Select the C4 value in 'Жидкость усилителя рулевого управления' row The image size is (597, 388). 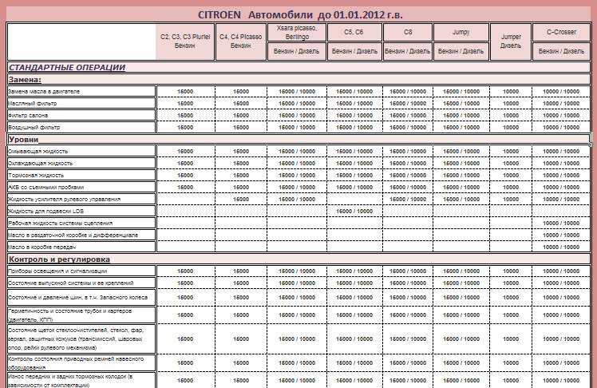(x=241, y=199)
